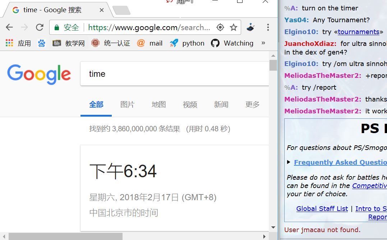Open the GitHub Watching bookmark
This screenshot has height=240, width=387.
tap(232, 43)
